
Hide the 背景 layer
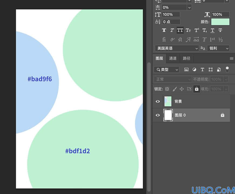158,101
